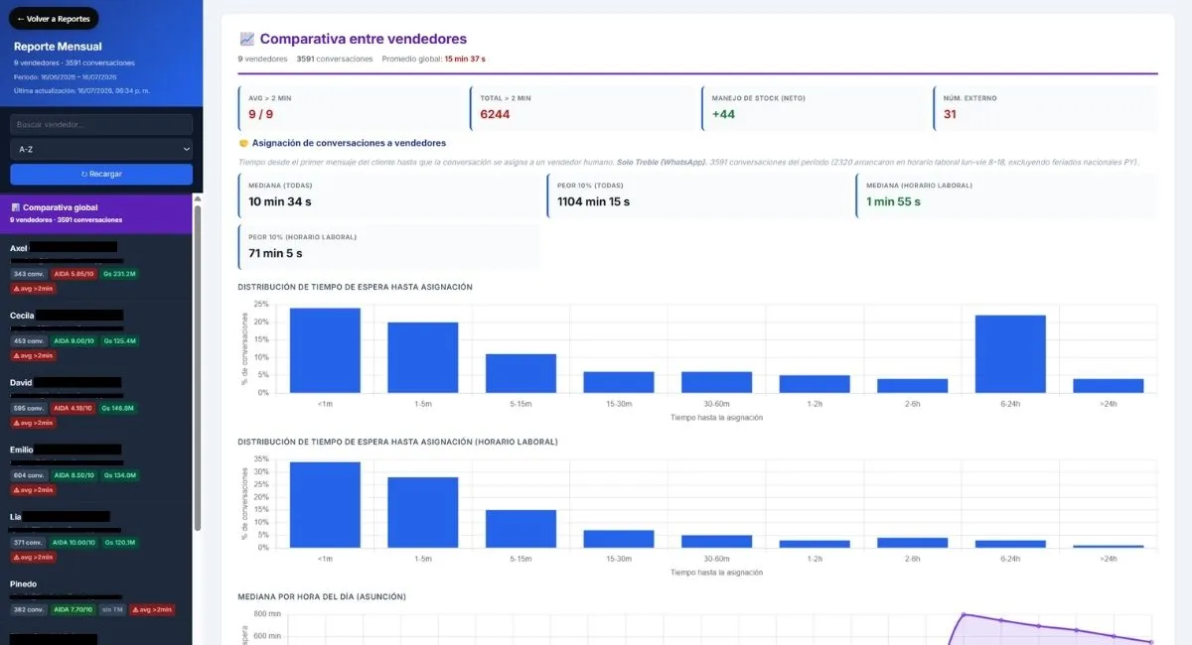Click the PEOR 10% (TODAS) value 1104 min 15 s
Viewport: 1192px width, 645px height.
593,201
